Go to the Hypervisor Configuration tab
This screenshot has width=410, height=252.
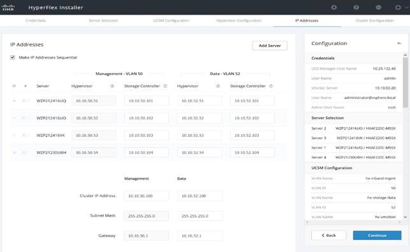[x=239, y=20]
